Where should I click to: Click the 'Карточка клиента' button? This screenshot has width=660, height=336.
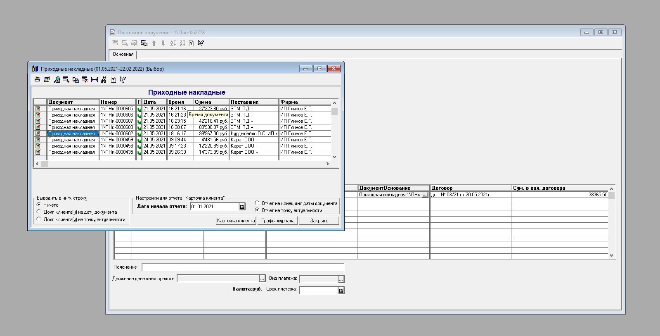(236, 221)
